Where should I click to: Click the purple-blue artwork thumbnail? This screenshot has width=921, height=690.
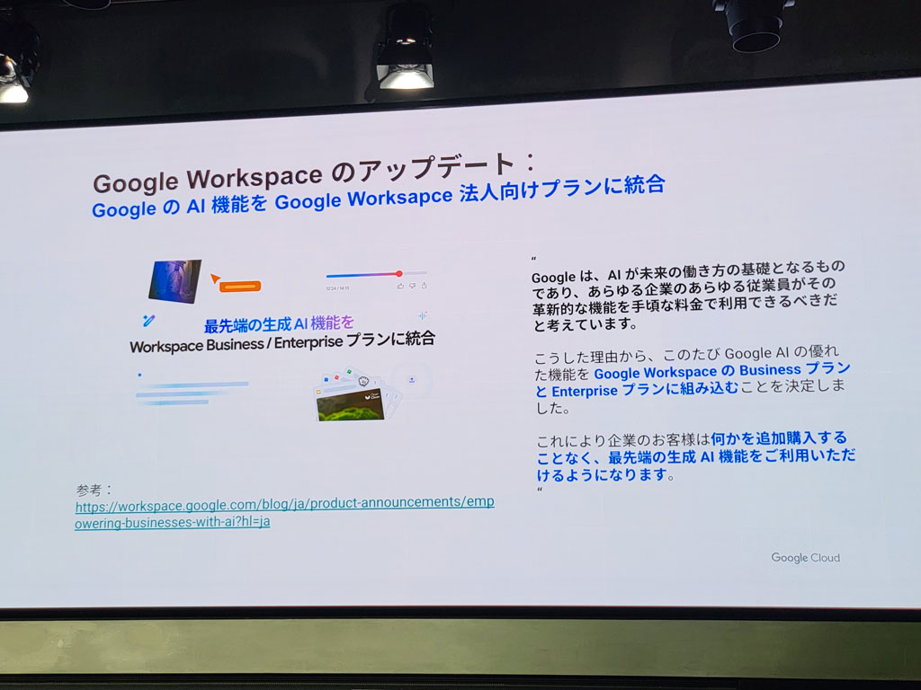coord(174,281)
